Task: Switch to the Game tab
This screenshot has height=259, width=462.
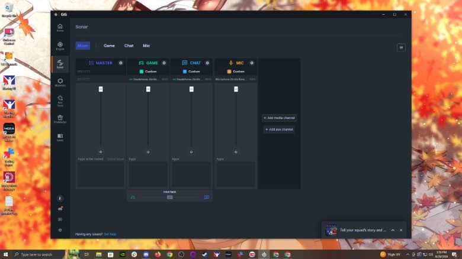Action: [x=109, y=46]
